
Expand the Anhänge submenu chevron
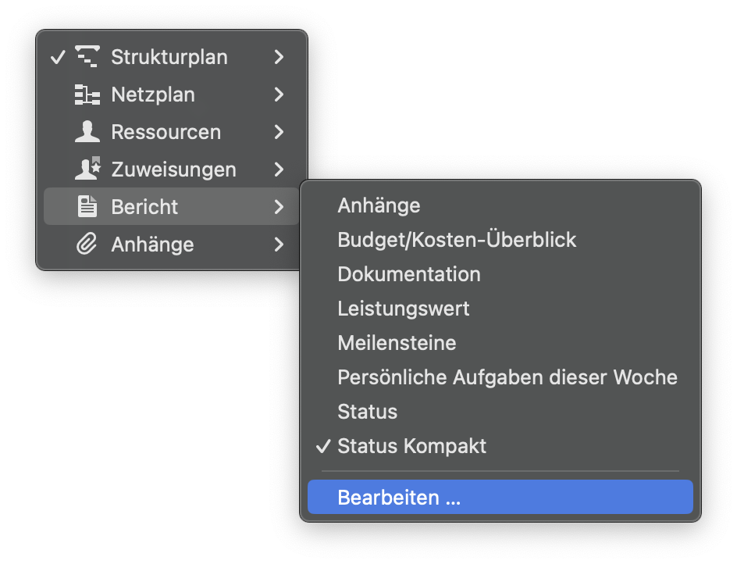pyautogui.click(x=279, y=245)
